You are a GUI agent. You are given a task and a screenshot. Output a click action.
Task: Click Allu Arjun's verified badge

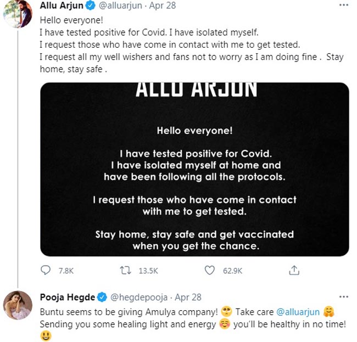coord(91,6)
